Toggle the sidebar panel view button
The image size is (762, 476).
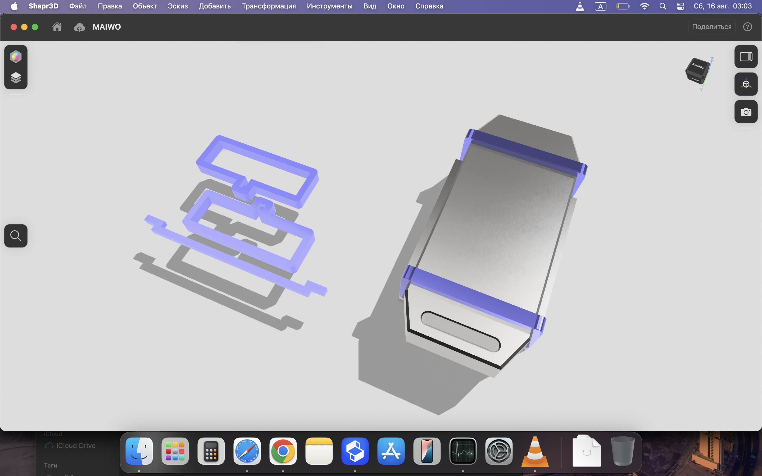pos(746,57)
